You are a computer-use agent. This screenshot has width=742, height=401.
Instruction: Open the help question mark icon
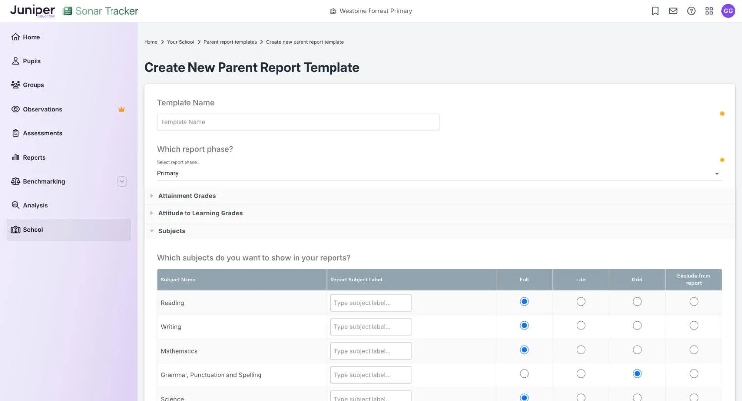[x=691, y=11]
